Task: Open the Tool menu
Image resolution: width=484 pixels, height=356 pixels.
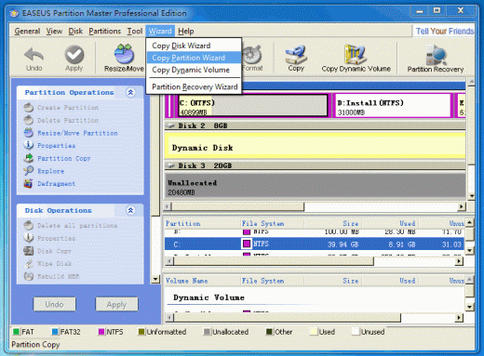Action: (135, 31)
